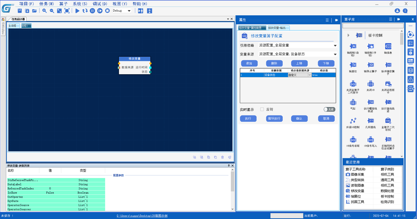Viewport: 417px width, 219px height.
Task: Select the 几何插线 operator icon
Action: pyautogui.click(x=370, y=121)
